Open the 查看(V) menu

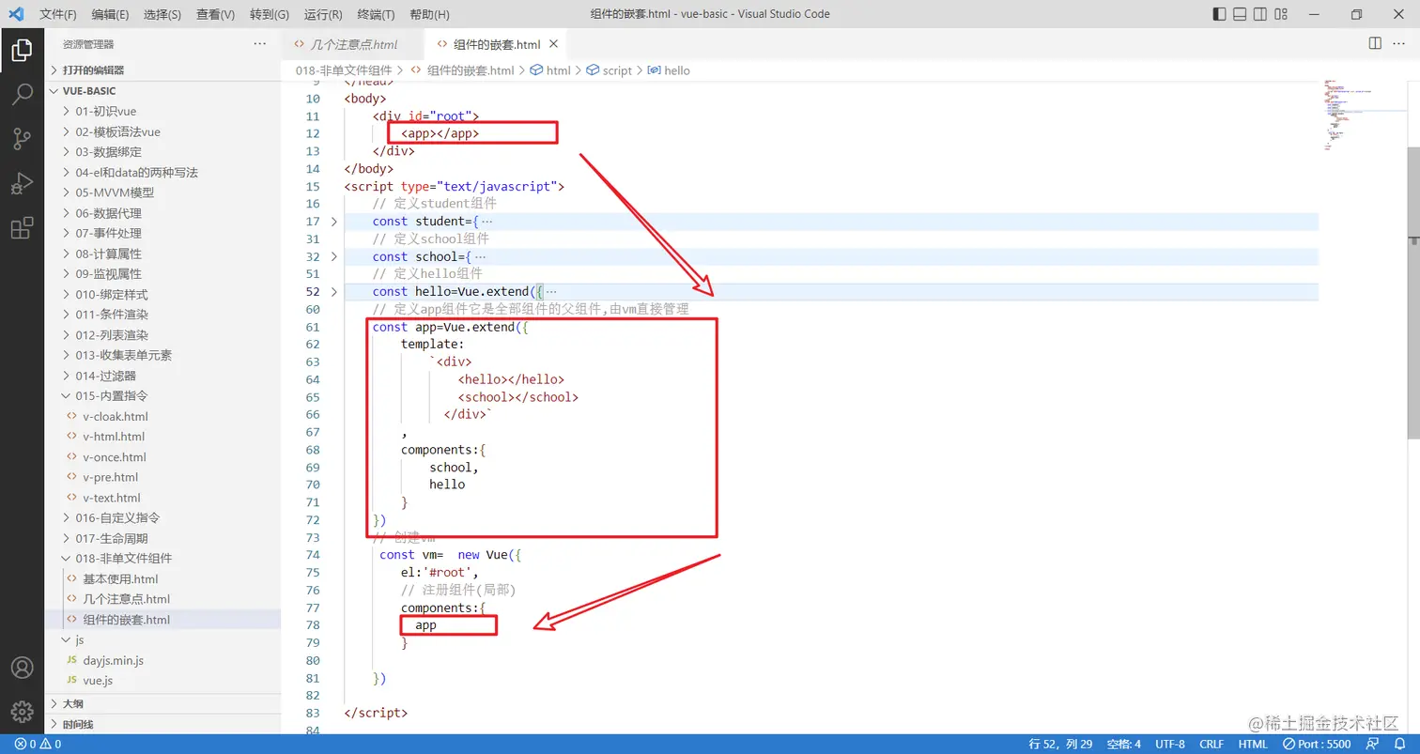(x=216, y=14)
